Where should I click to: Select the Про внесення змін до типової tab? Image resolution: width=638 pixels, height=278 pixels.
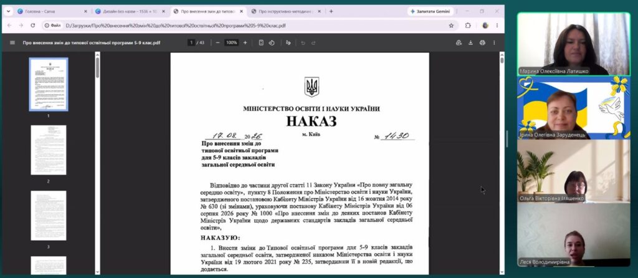click(x=208, y=11)
